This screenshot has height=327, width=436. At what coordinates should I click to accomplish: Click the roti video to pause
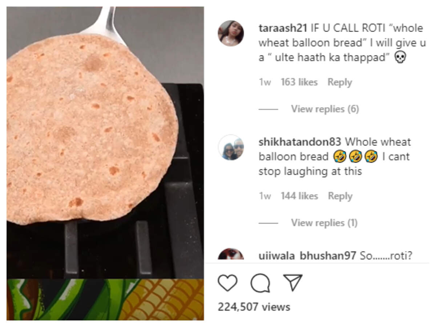click(105, 142)
